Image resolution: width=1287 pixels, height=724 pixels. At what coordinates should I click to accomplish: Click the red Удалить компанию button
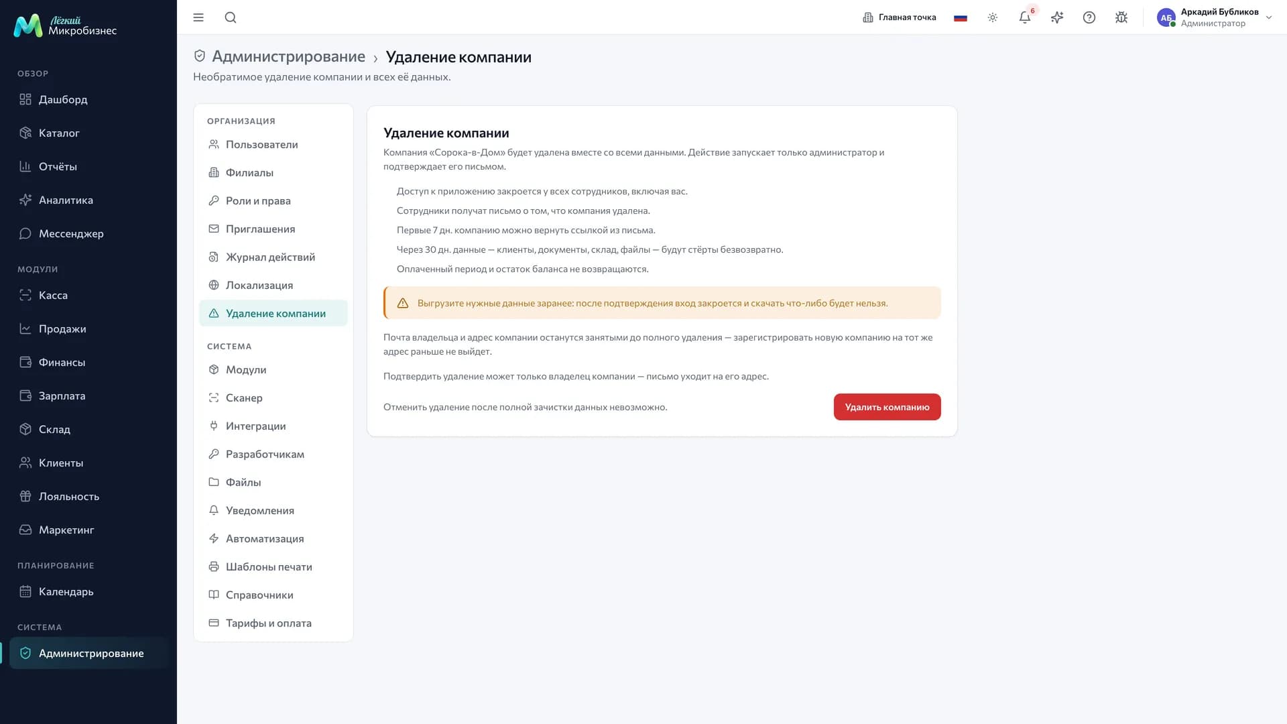coord(887,407)
